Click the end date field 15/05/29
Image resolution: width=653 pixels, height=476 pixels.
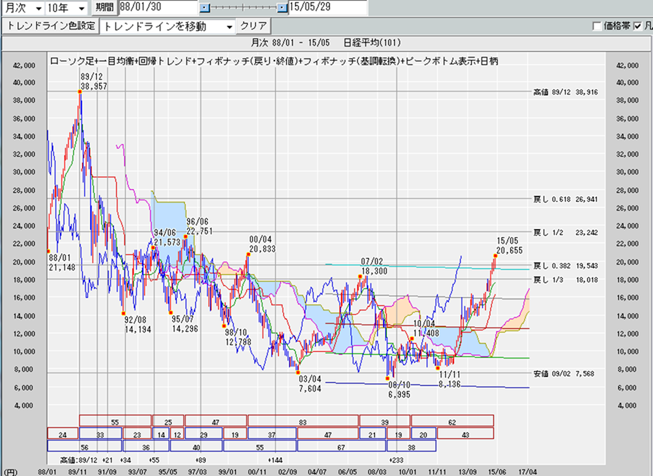328,7
